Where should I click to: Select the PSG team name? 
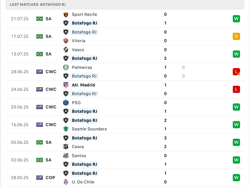tap(76, 103)
